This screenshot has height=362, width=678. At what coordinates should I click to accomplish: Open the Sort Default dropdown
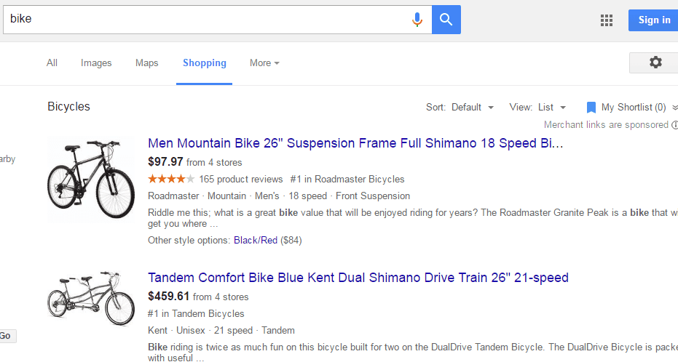472,108
